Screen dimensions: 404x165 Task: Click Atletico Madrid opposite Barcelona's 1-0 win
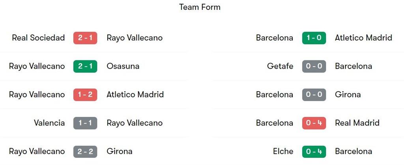point(363,38)
